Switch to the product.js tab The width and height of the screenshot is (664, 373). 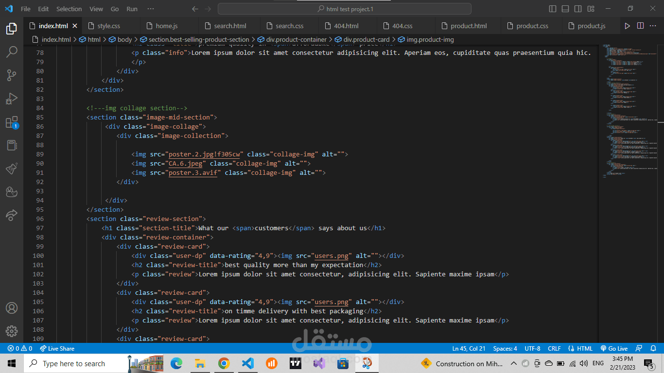coord(591,26)
